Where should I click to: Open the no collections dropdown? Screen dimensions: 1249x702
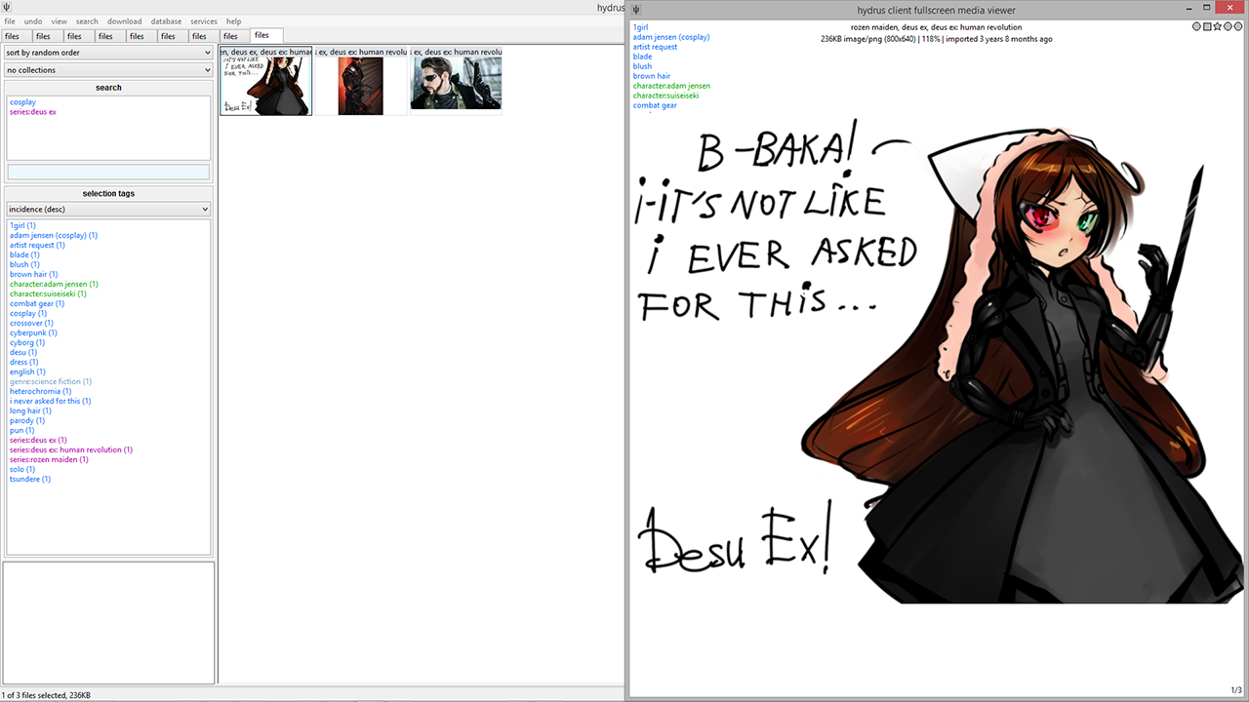pos(108,70)
